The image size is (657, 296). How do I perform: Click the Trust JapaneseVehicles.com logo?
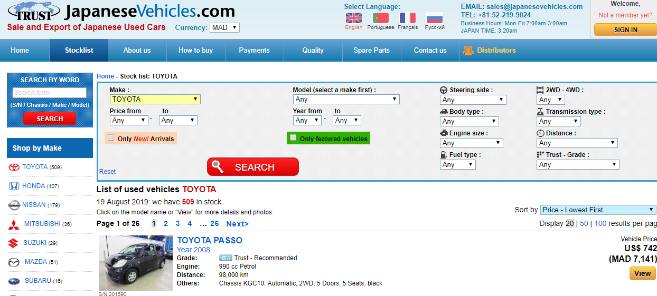[121, 12]
